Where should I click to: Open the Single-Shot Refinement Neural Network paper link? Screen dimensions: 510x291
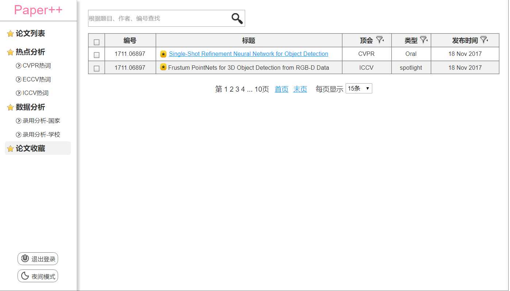point(248,54)
